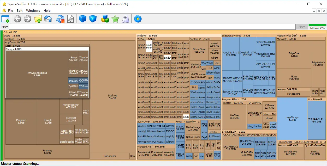This screenshot has height=166, width=327.
Task: Focus the Filter text field
Action: (152, 27)
